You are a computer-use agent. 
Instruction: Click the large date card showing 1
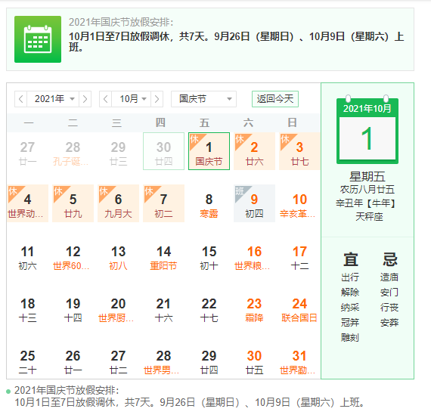point(367,132)
